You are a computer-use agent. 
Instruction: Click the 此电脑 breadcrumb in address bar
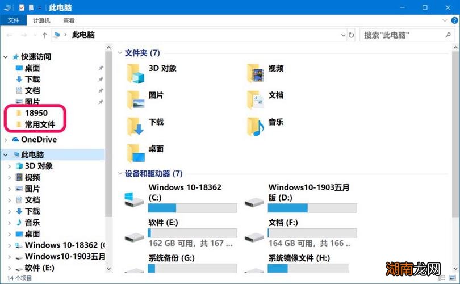pyautogui.click(x=83, y=35)
